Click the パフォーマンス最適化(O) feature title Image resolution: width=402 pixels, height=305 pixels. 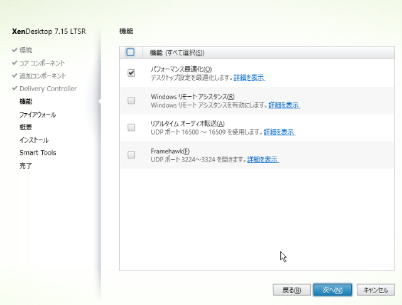click(181, 69)
